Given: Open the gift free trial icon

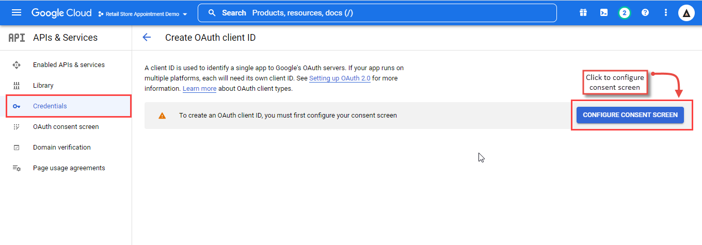Looking at the screenshot, I should 583,13.
